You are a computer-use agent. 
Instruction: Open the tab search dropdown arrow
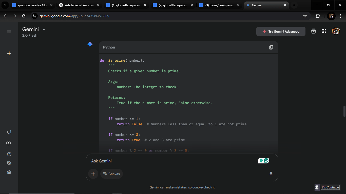coord(5,5)
